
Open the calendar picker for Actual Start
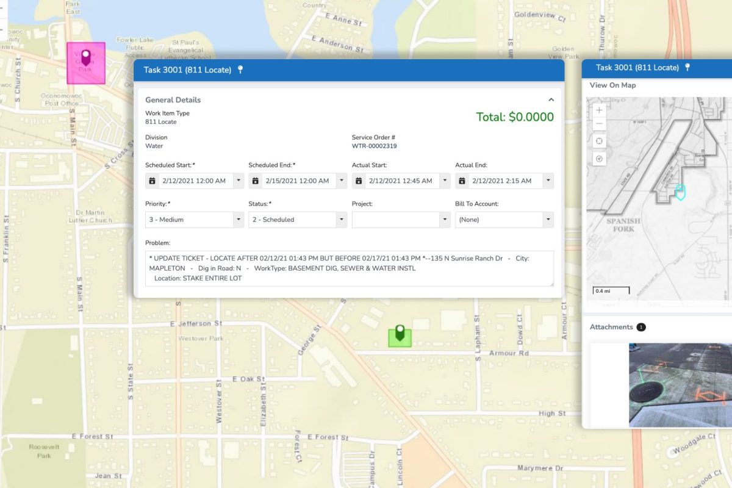pos(358,181)
